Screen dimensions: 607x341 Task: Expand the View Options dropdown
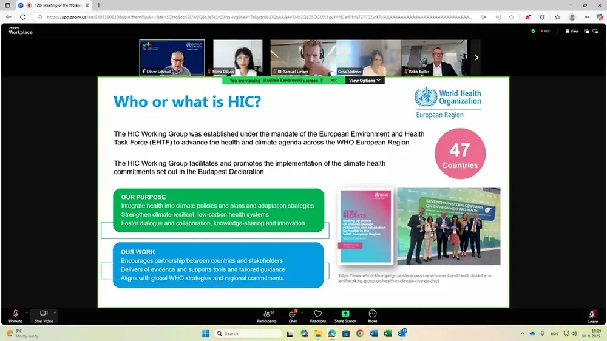pyautogui.click(x=365, y=80)
